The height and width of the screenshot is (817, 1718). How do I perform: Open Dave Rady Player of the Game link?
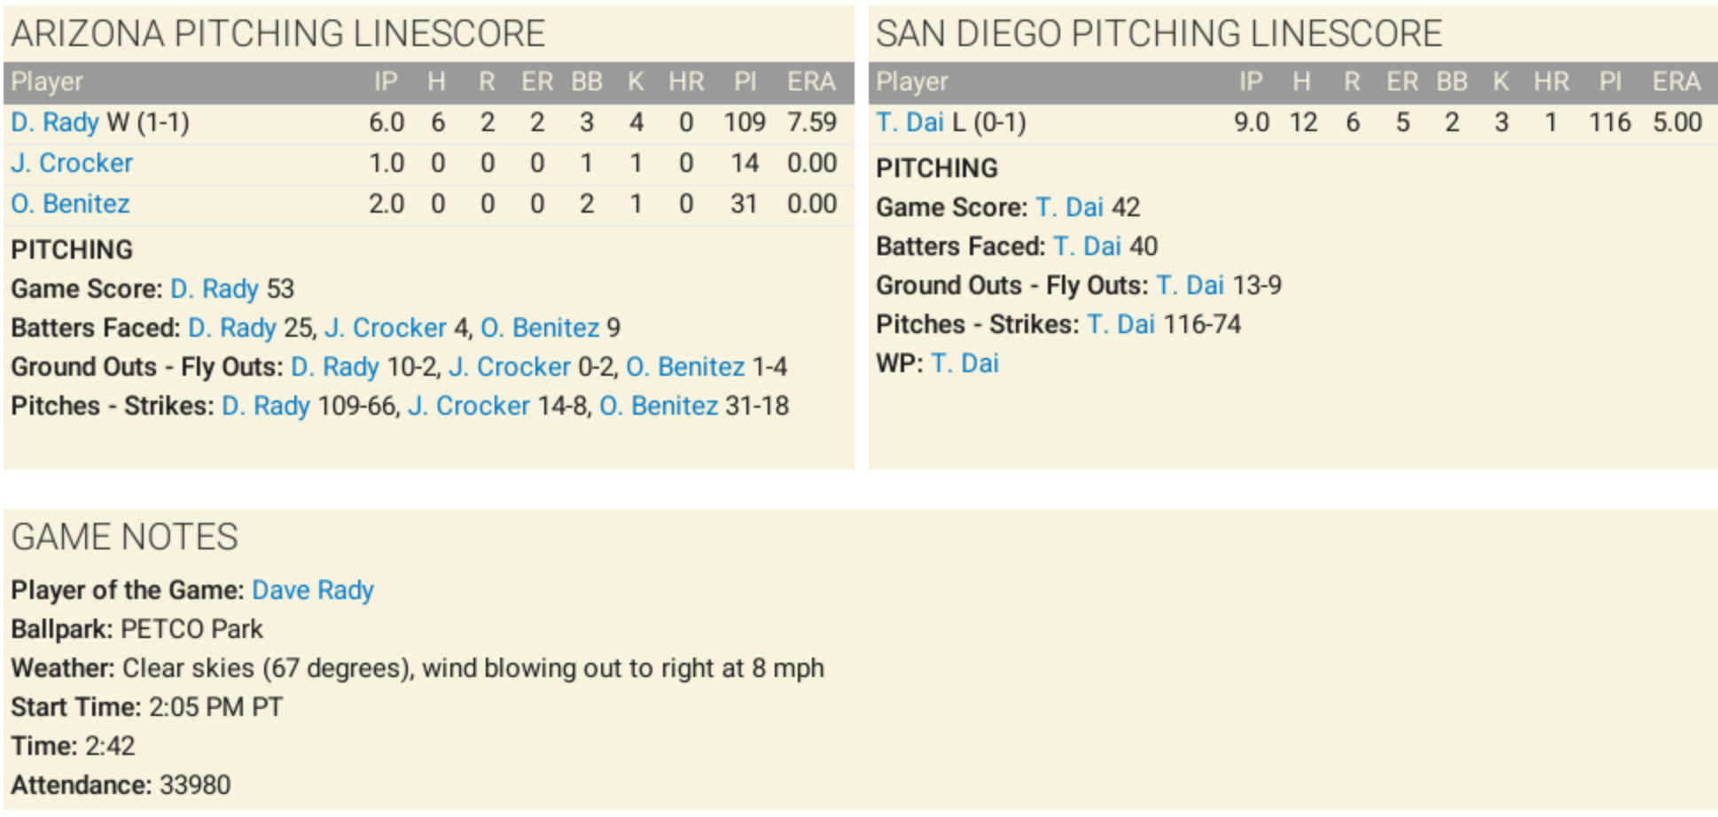click(313, 590)
